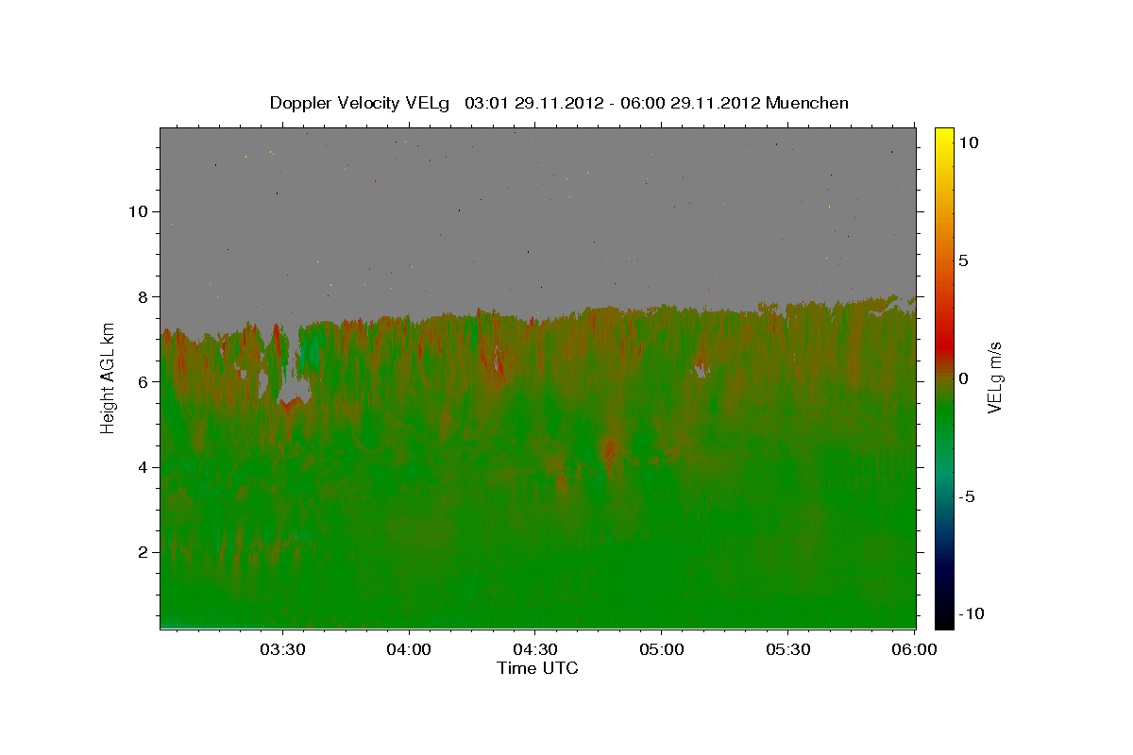The height and width of the screenshot is (755, 1133).
Task: Click the dark bottom of the colorbar
Action: click(x=943, y=613)
